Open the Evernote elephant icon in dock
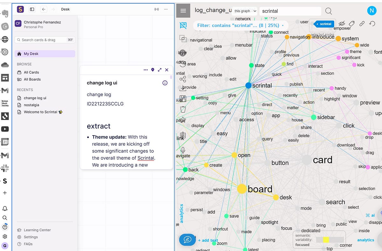 tap(5, 13)
